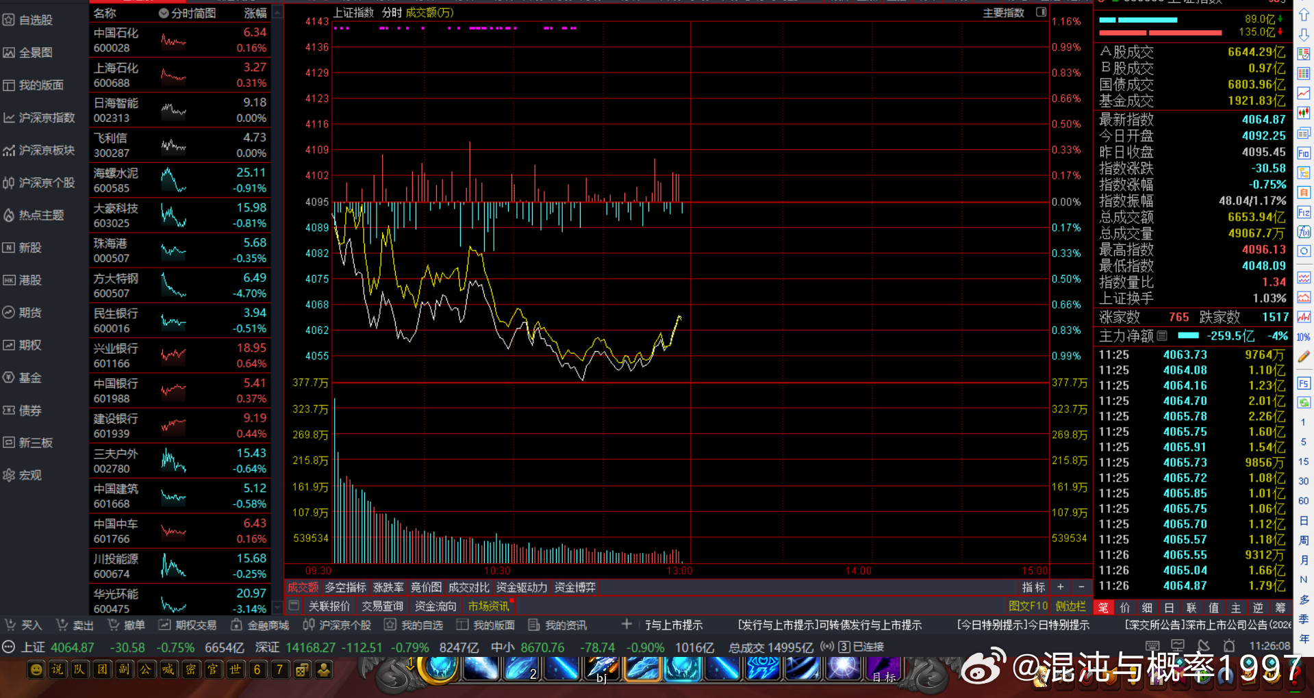1314x698 pixels.
Task: Open 交易查询 trade query
Action: click(x=382, y=606)
